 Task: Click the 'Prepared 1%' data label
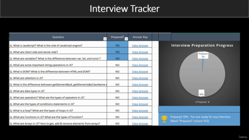(203, 55)
